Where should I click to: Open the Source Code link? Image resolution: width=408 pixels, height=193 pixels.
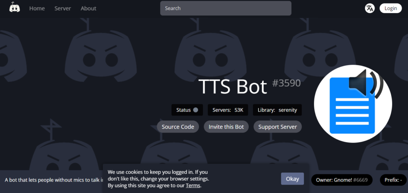click(178, 127)
